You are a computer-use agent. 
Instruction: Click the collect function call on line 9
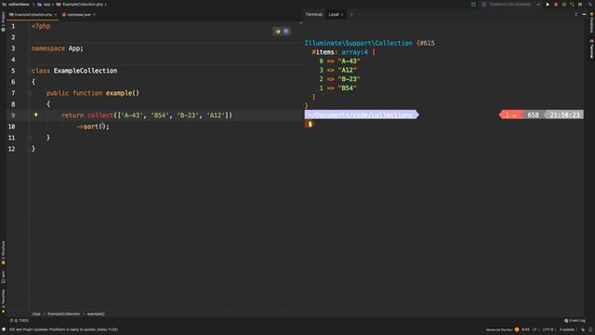(100, 115)
